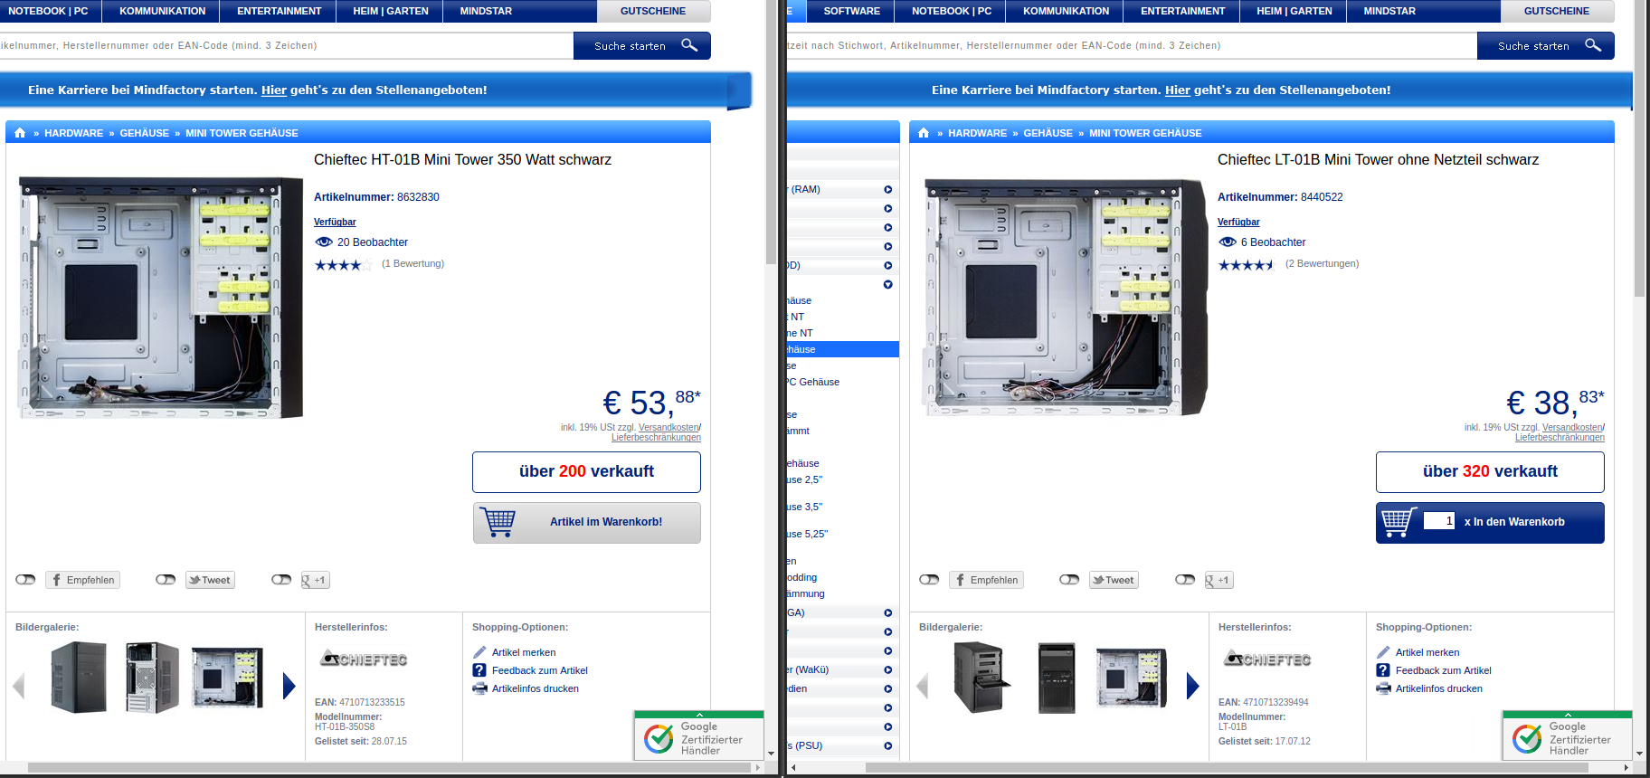
Task: Click star rating next to 1 Bewertung
Action: click(343, 264)
